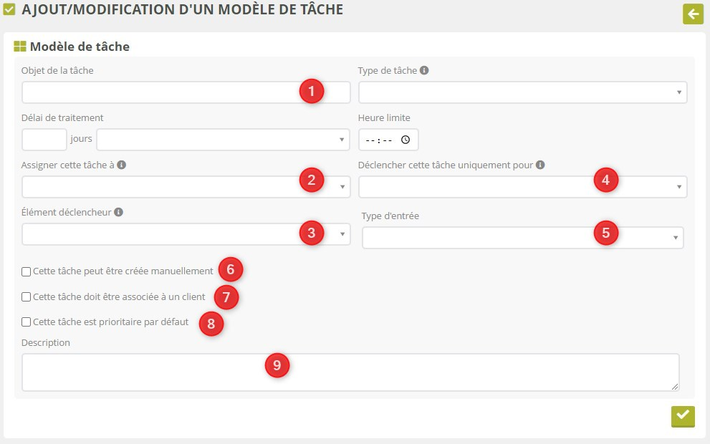This screenshot has height=444, width=710.
Task: Click info icon next to Élément déclencheur
Action: (x=118, y=212)
